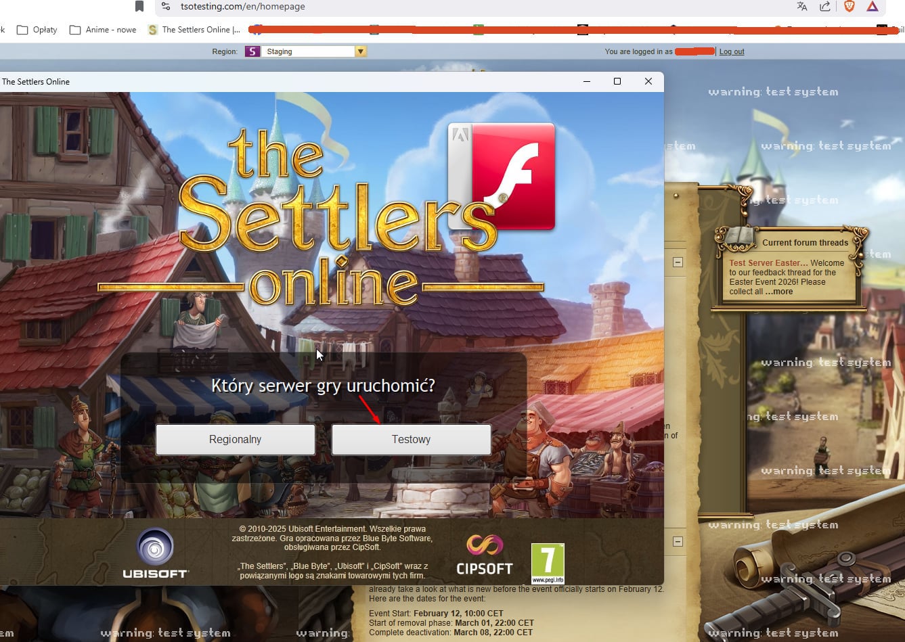Click the Event Start February 12 line
This screenshot has width=905, height=642.
pos(436,614)
